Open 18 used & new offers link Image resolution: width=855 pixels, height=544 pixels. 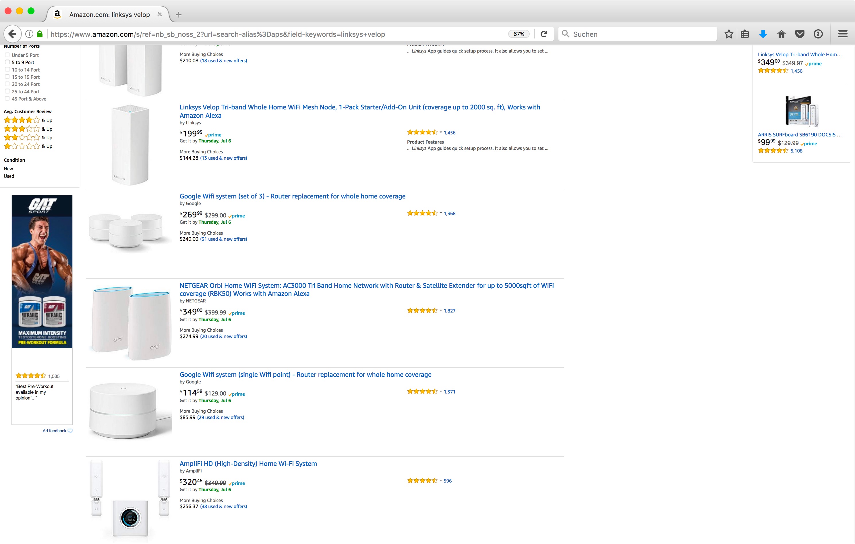pos(224,61)
